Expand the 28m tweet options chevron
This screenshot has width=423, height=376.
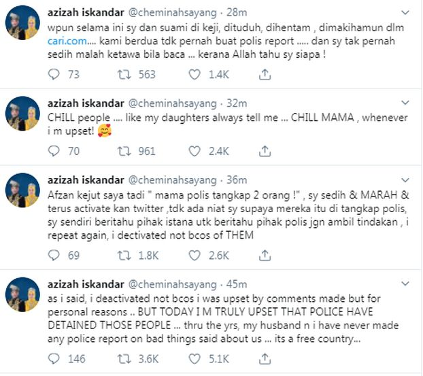405,12
